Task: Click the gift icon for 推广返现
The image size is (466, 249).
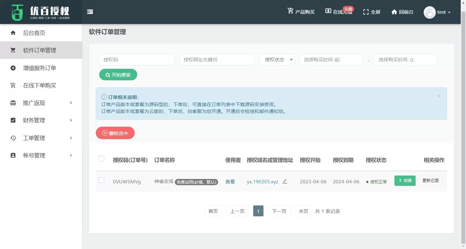Action: tap(13, 103)
